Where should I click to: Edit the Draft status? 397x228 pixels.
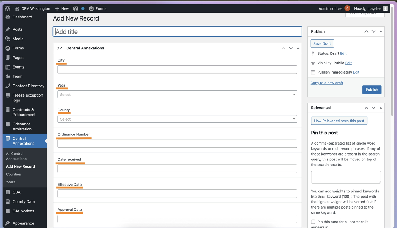(343, 53)
